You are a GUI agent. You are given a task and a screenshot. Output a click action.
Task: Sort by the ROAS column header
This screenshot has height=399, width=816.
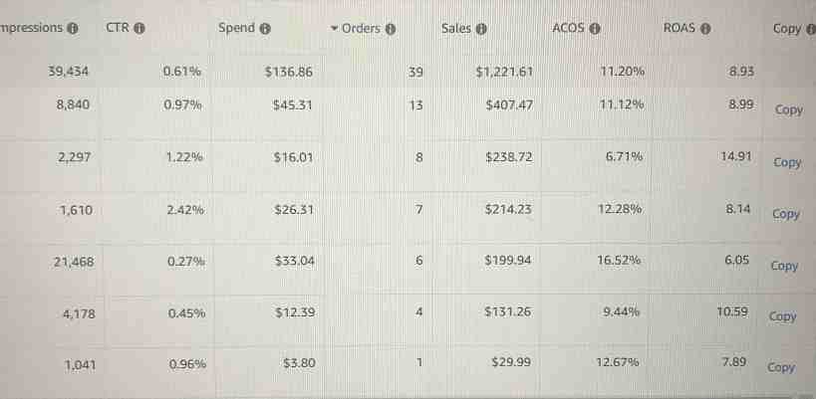[x=680, y=28]
